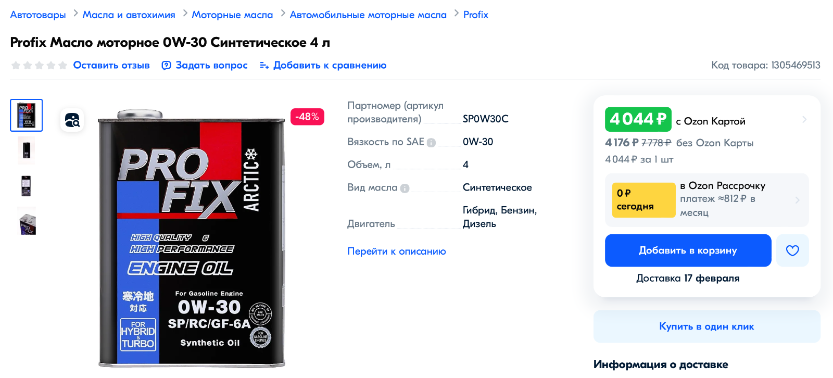The image size is (833, 378).
Task: Click the compare list icon for Добавить к сравнению
Action: point(264,66)
